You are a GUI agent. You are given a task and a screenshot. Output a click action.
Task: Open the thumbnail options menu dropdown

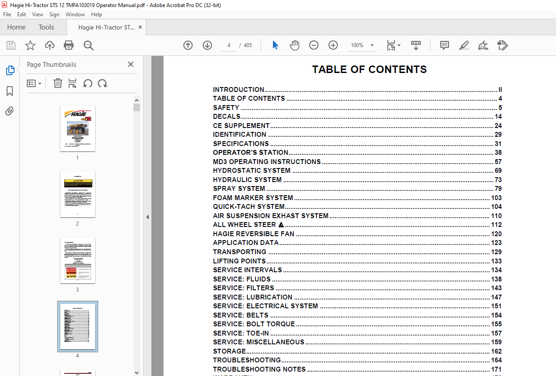[x=34, y=83]
